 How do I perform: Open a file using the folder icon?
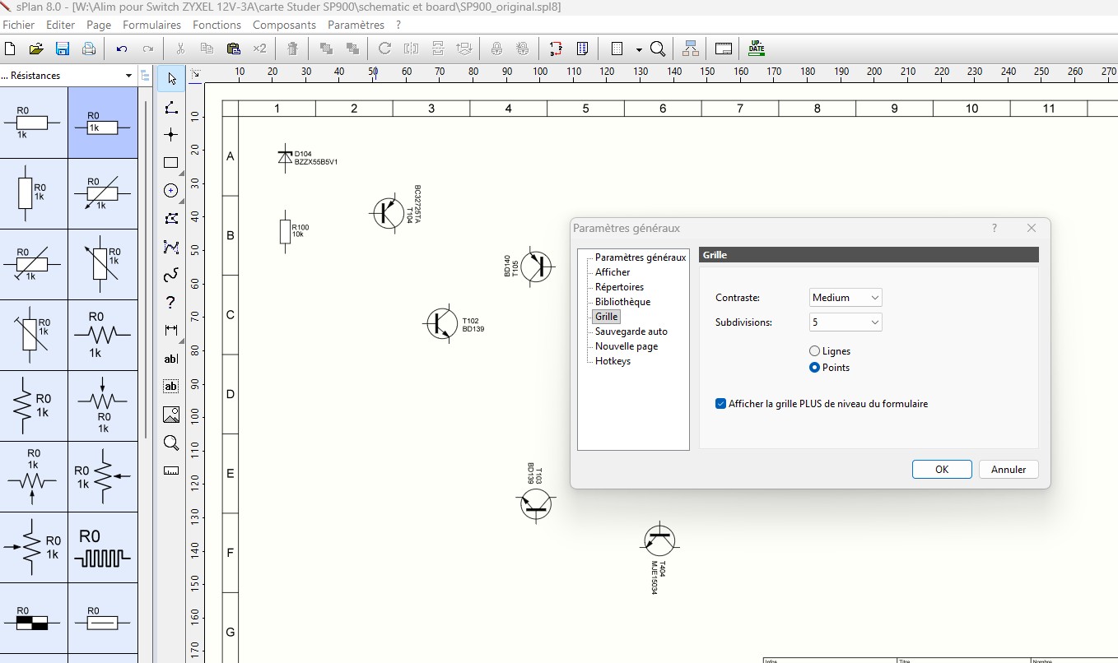(35, 49)
